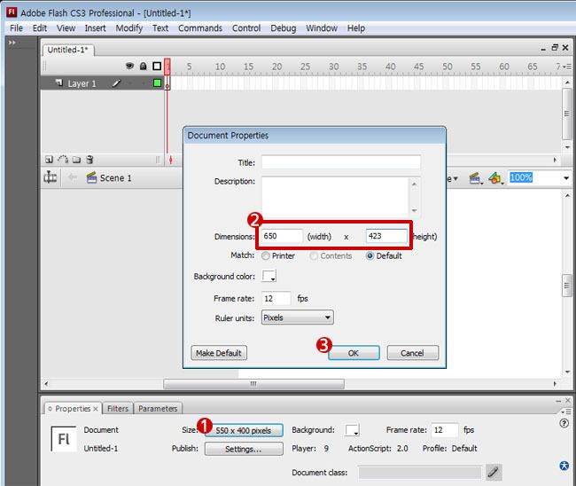Select the Default match option

click(x=370, y=256)
